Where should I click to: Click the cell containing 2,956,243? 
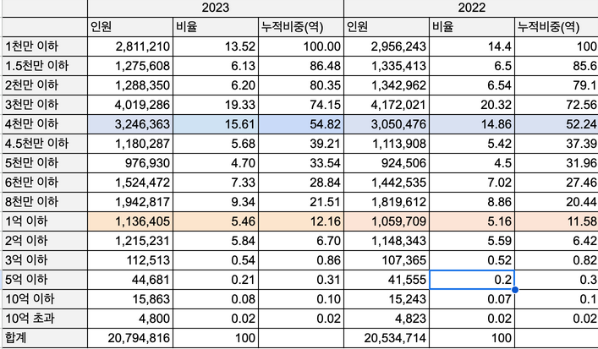coord(387,46)
